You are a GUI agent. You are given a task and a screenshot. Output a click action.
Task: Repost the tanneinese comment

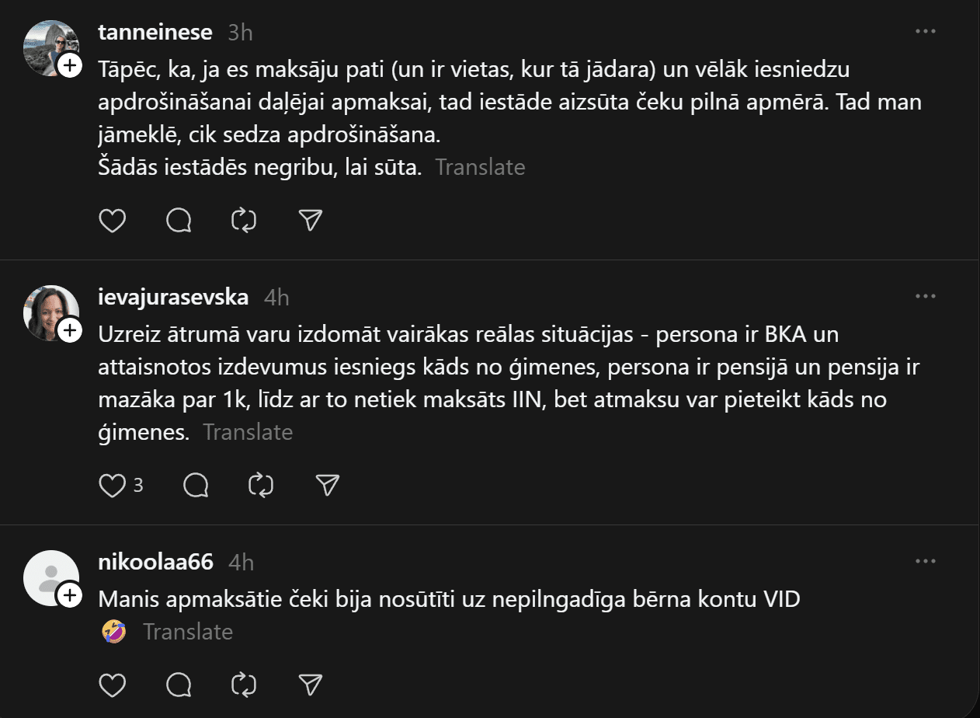point(244,221)
